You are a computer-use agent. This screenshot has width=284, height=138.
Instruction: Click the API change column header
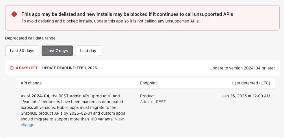click(31, 83)
